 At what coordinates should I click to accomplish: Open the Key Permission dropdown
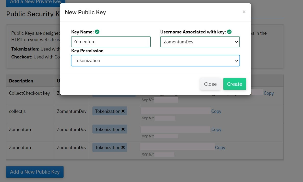point(155,61)
